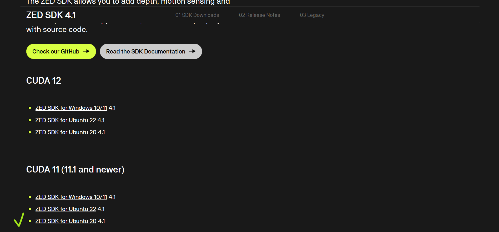
Task: Download ZED SDK for Ubuntu 20 under CUDA 12
Action: pos(66,132)
